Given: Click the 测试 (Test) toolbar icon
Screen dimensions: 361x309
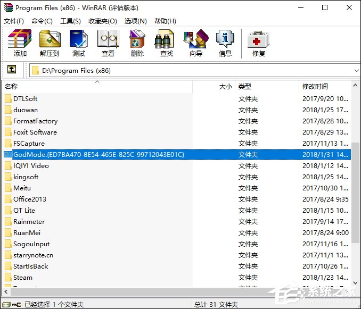Looking at the screenshot, I should [79, 43].
